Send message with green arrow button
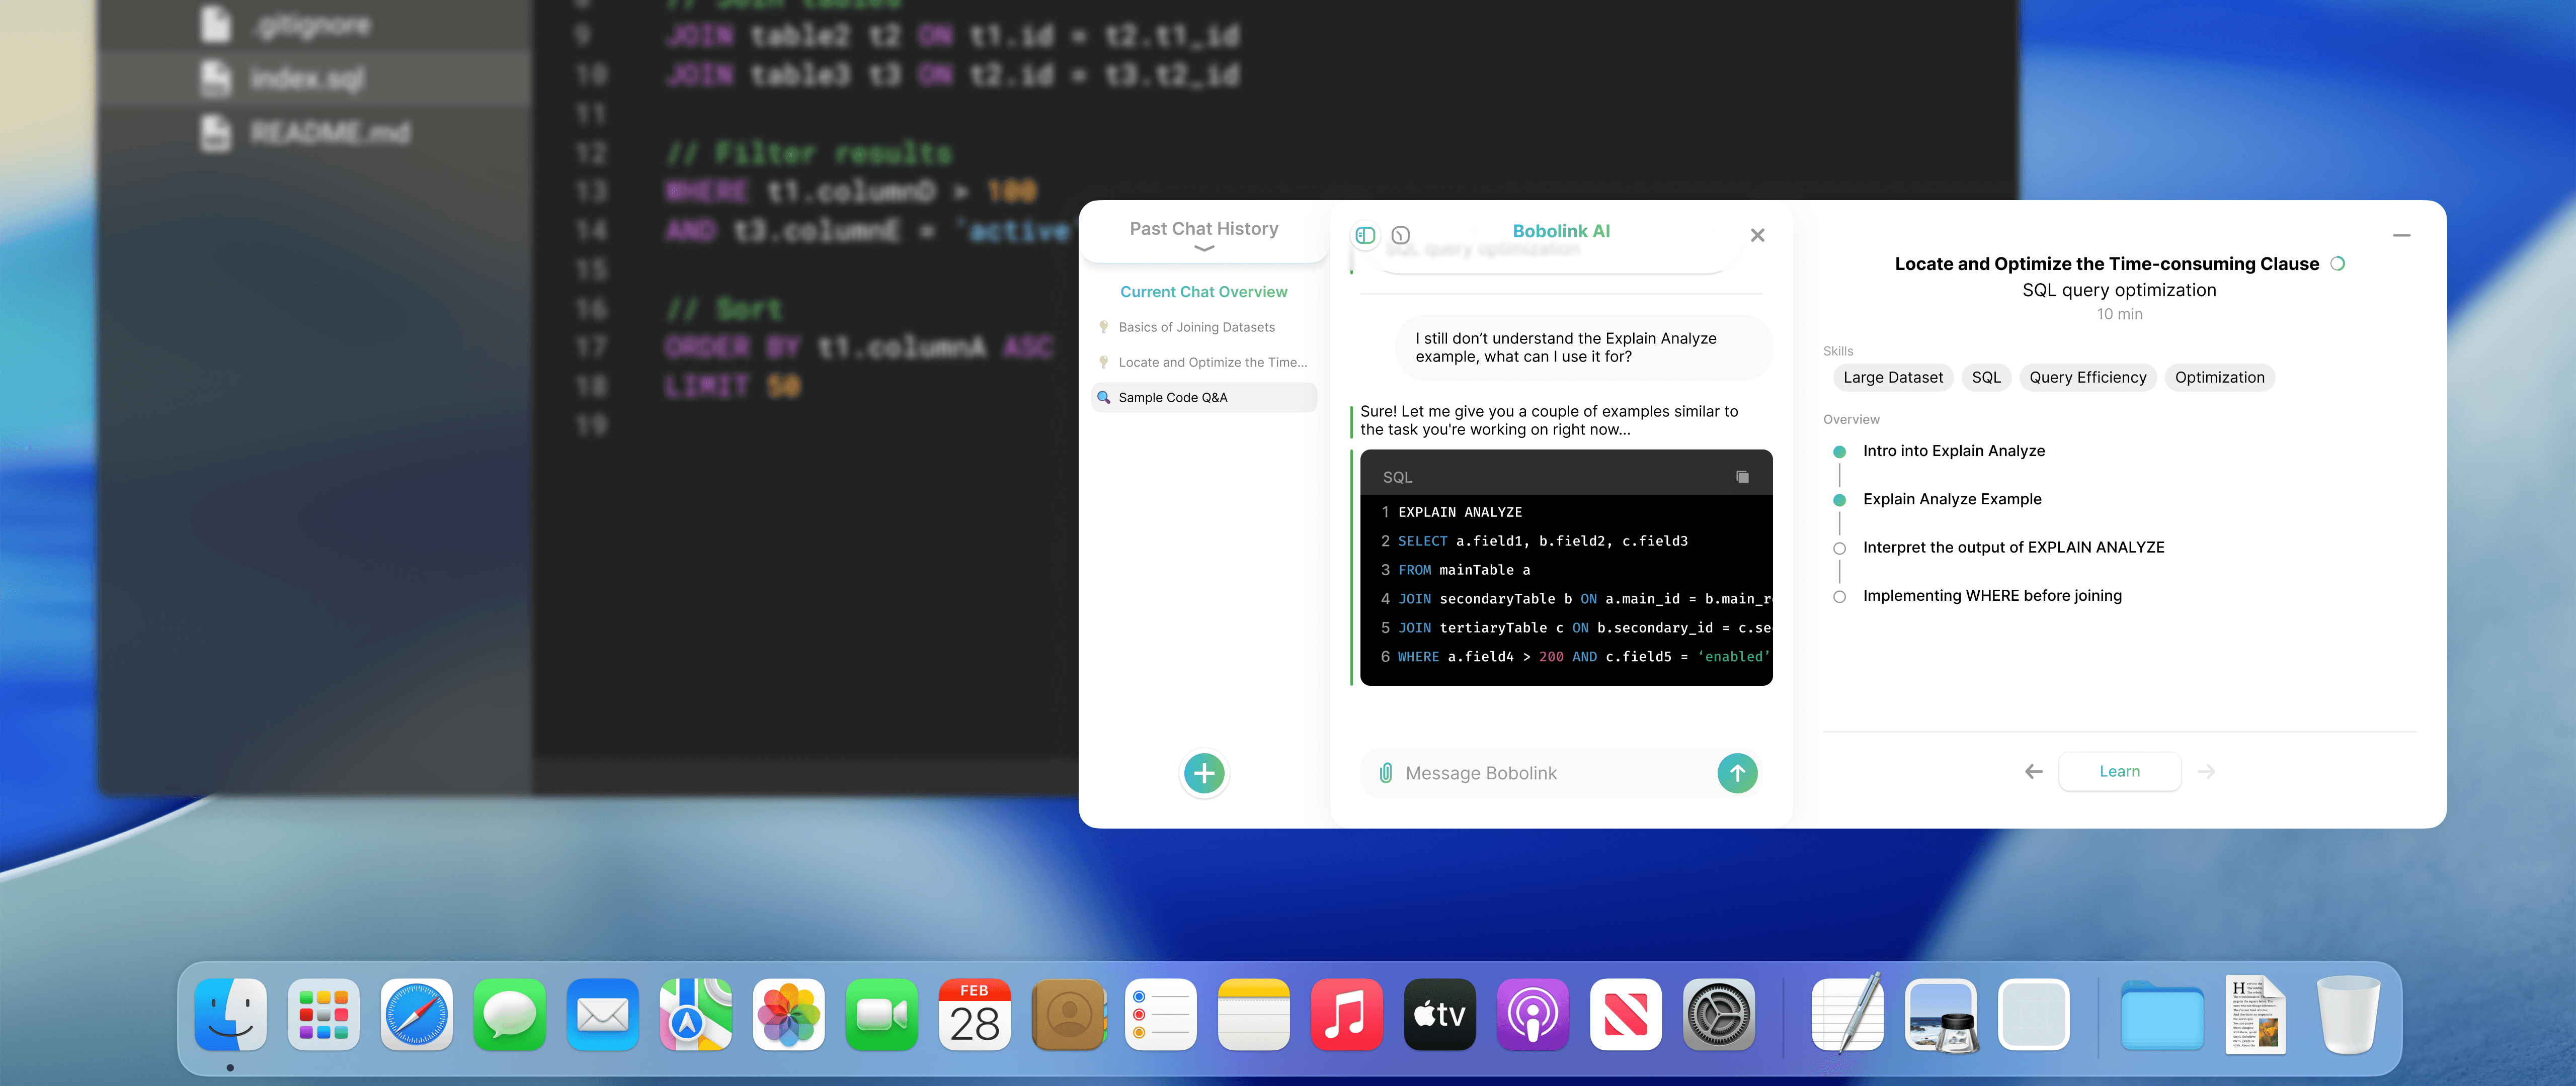 click(x=1737, y=772)
